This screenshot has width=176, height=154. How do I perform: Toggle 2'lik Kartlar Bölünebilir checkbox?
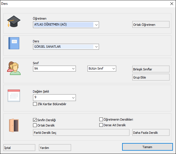click(x=35, y=104)
